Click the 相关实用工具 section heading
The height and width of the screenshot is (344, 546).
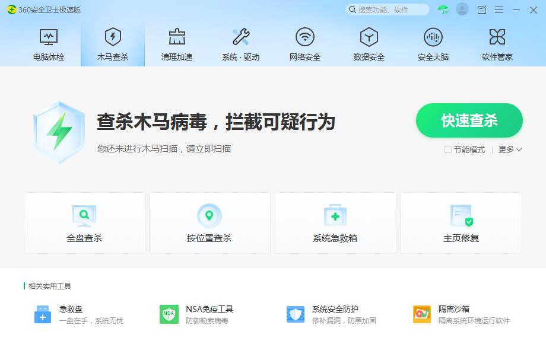point(50,286)
